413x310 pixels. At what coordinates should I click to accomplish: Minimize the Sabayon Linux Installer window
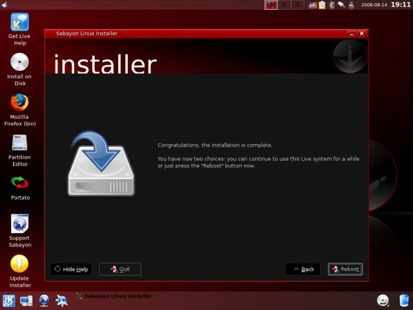tap(351, 34)
